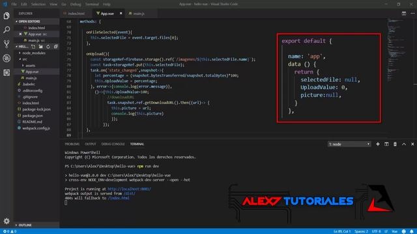The height and width of the screenshot is (234, 417).
Task: Open the Terminal menu
Action: coord(92,5)
